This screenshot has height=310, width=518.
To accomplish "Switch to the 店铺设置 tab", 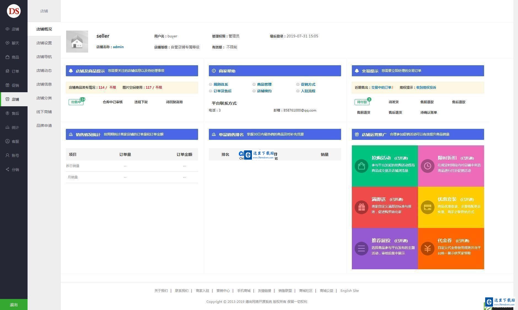I will (x=44, y=43).
